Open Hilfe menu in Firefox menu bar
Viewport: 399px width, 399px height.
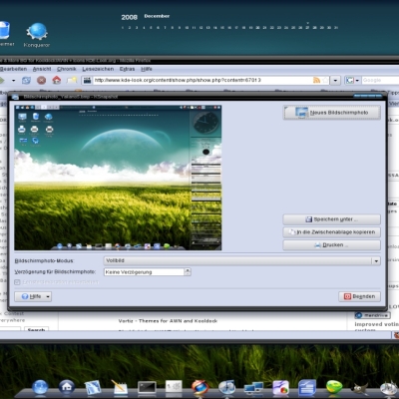pyautogui.click(x=147, y=69)
